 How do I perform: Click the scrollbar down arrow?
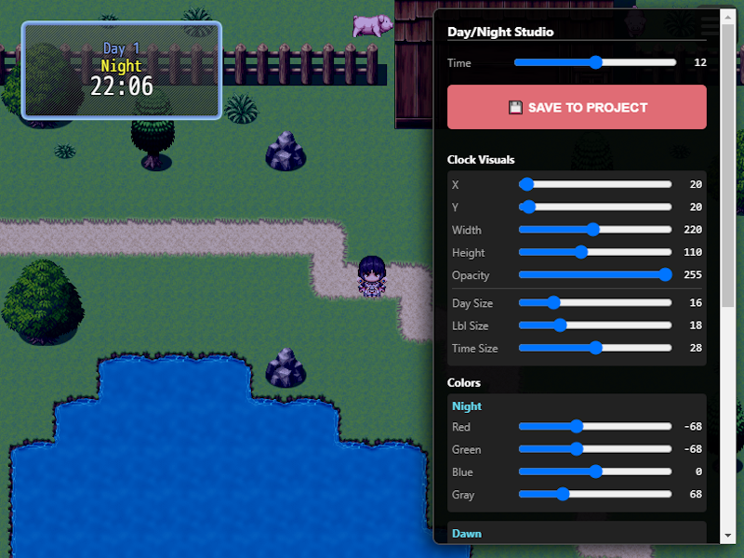(x=728, y=536)
